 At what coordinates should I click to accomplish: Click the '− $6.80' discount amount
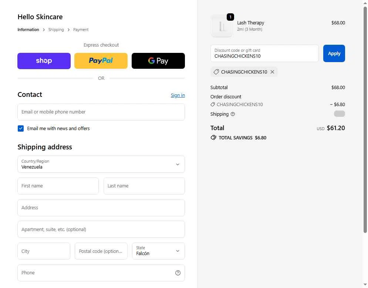pyautogui.click(x=338, y=104)
